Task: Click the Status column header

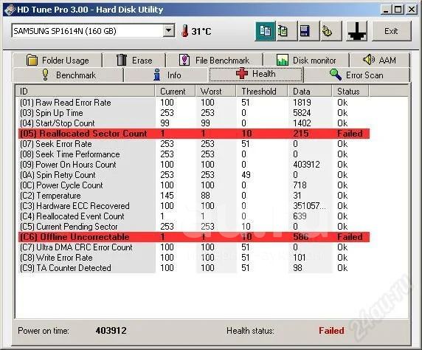Action: [350, 92]
